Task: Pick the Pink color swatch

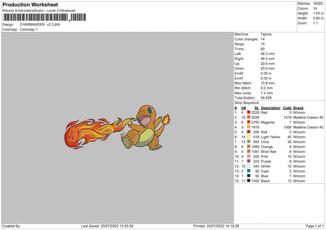Action: click(249, 156)
